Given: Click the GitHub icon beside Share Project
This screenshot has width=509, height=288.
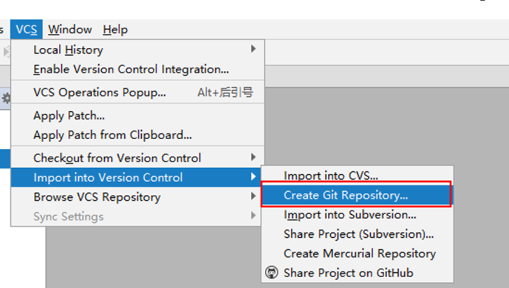Looking at the screenshot, I should [271, 272].
